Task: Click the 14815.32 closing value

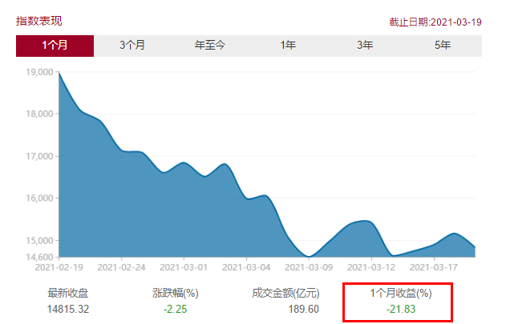Action: [x=68, y=309]
